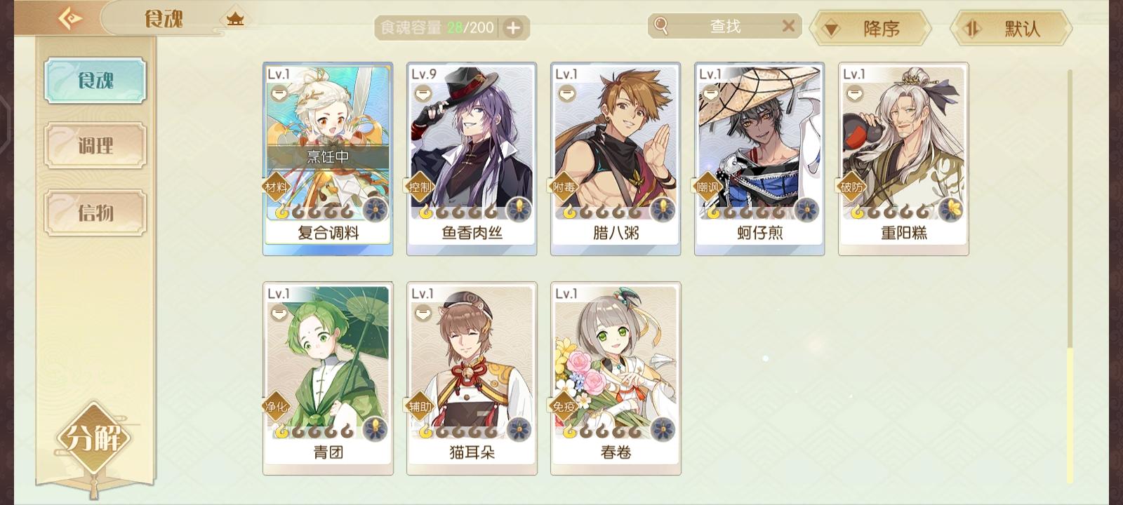The width and height of the screenshot is (1123, 505).
Task: Select the 调理 side tab
Action: click(95, 146)
